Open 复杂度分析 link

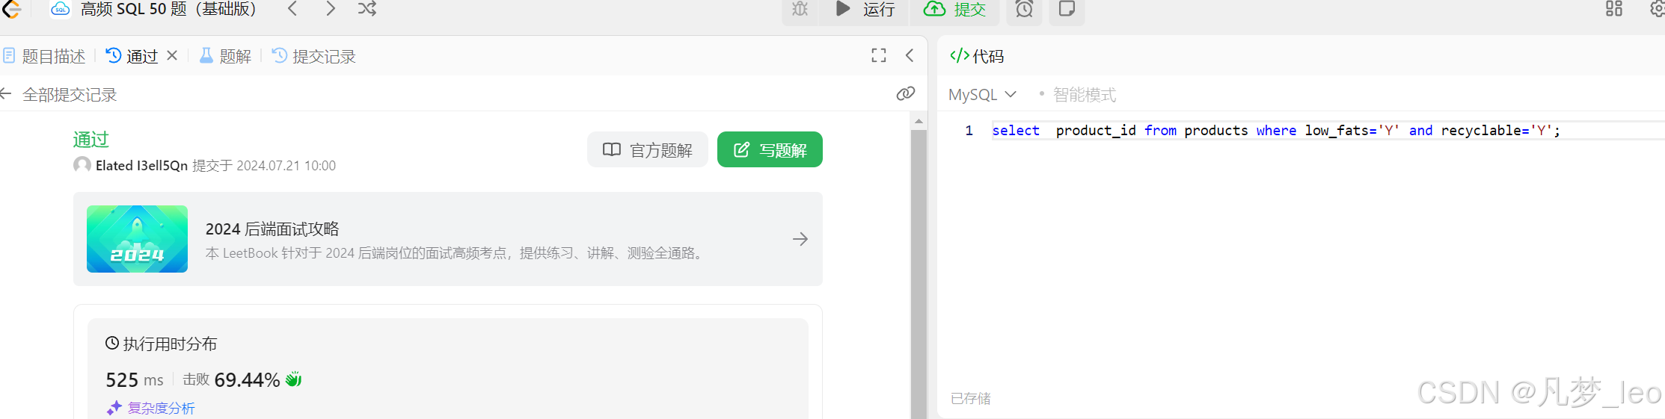[151, 408]
